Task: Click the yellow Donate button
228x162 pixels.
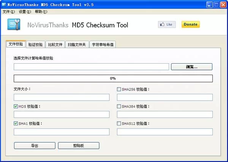Action: coord(190,24)
